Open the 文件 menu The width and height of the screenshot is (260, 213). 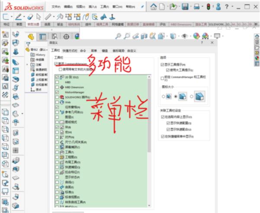(56, 7)
